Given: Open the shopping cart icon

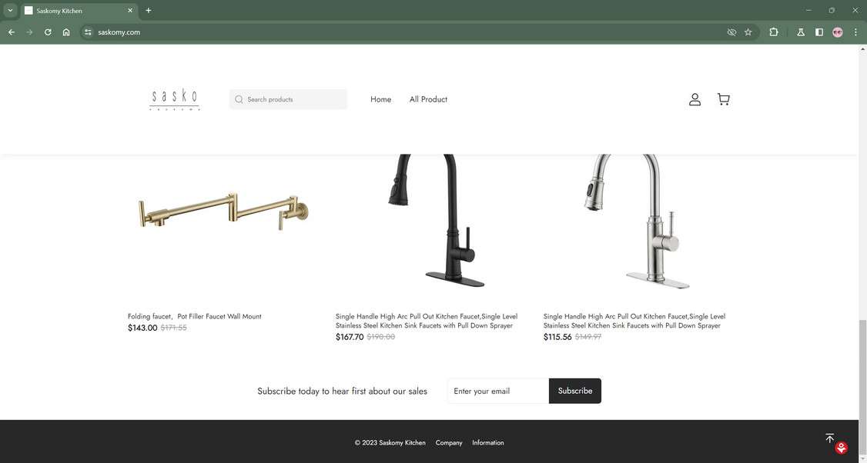Looking at the screenshot, I should (x=723, y=99).
